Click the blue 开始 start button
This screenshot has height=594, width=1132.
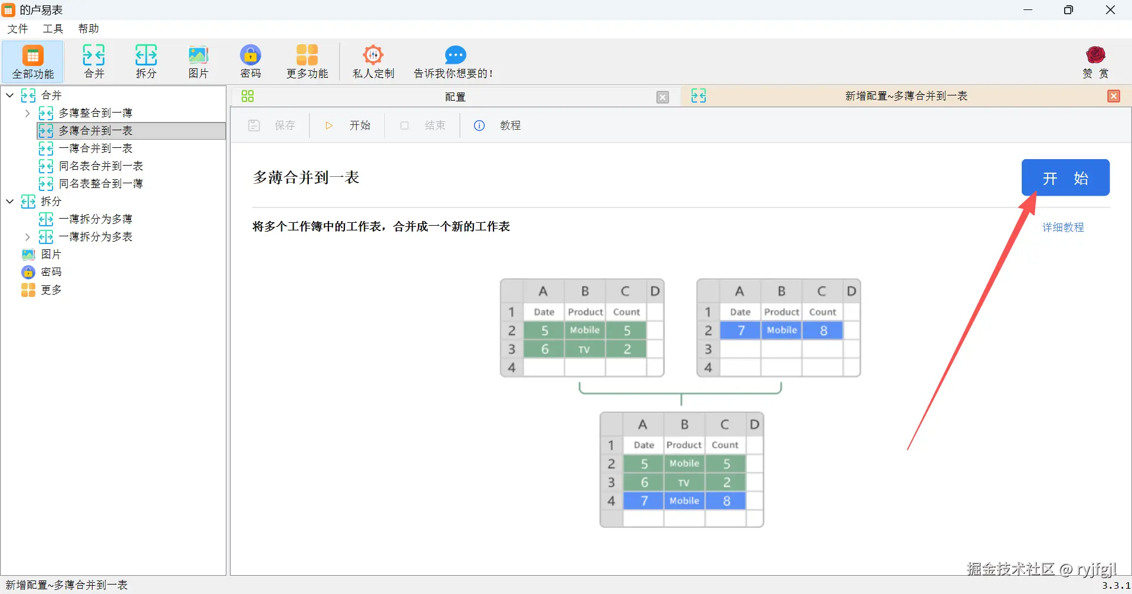tap(1065, 177)
